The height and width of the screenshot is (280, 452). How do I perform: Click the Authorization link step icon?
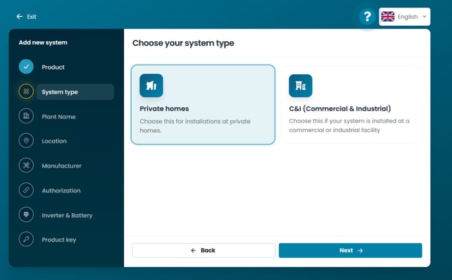point(26,190)
